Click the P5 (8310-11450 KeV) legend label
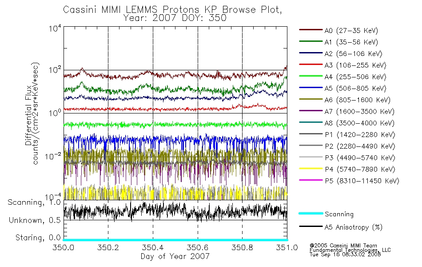The height and width of the screenshot is (267, 422). (362, 181)
